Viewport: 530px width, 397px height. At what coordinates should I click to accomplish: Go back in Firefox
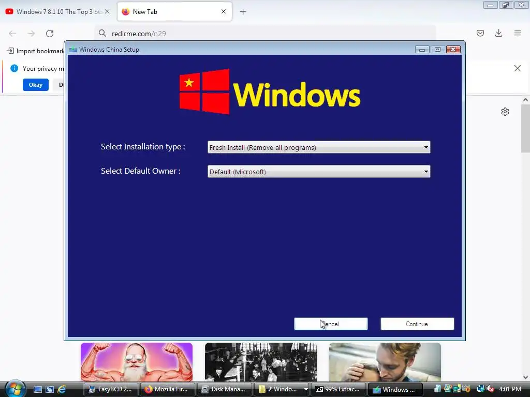(12, 34)
